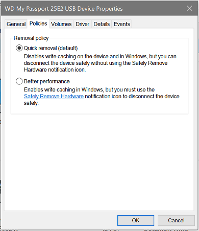This screenshot has width=199, height=231.
Task: Close the Device Properties window
Action: click(189, 8)
